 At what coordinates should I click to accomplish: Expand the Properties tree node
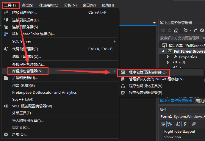[x=168, y=57]
